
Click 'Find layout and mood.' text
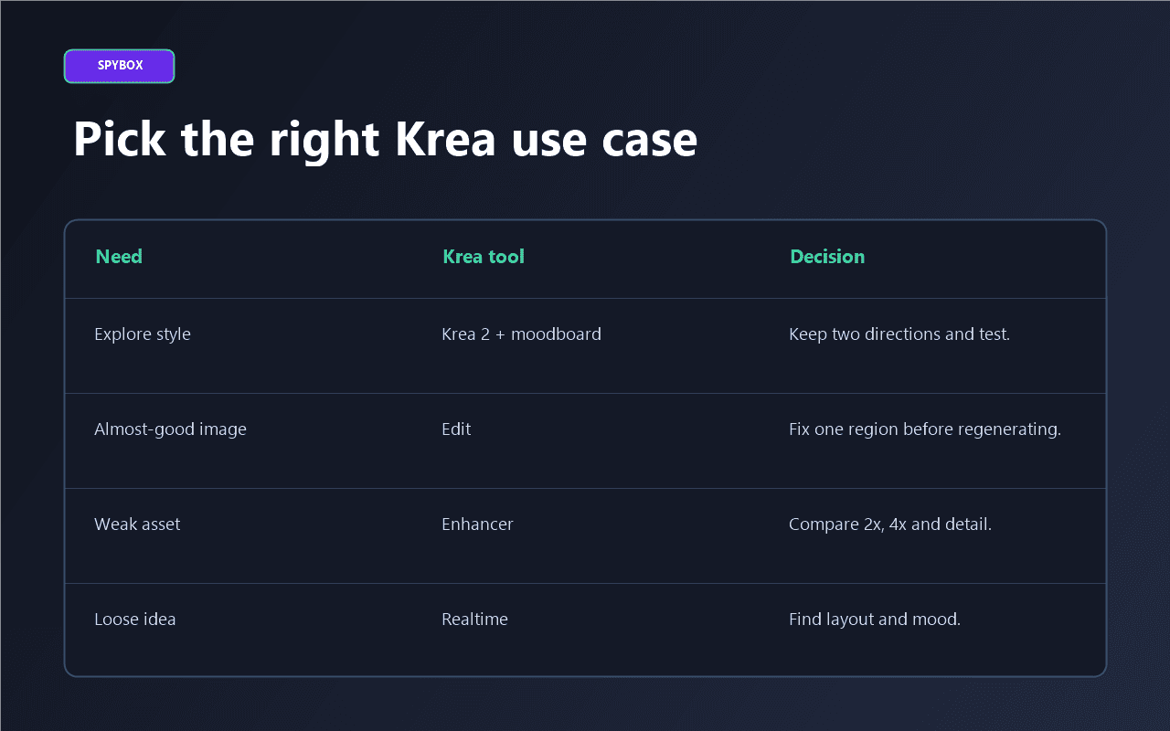tap(875, 620)
